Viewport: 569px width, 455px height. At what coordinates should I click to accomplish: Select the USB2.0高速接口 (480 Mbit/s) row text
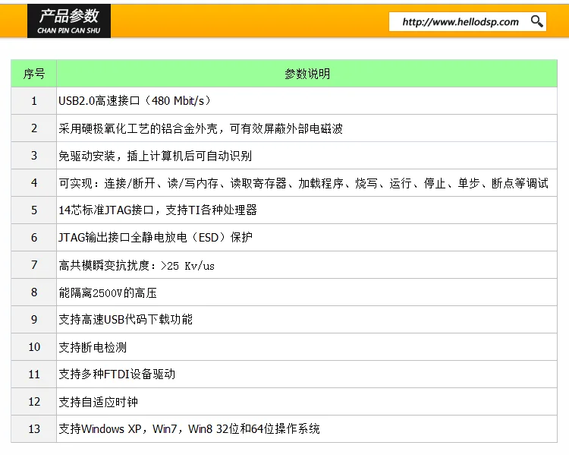click(135, 101)
